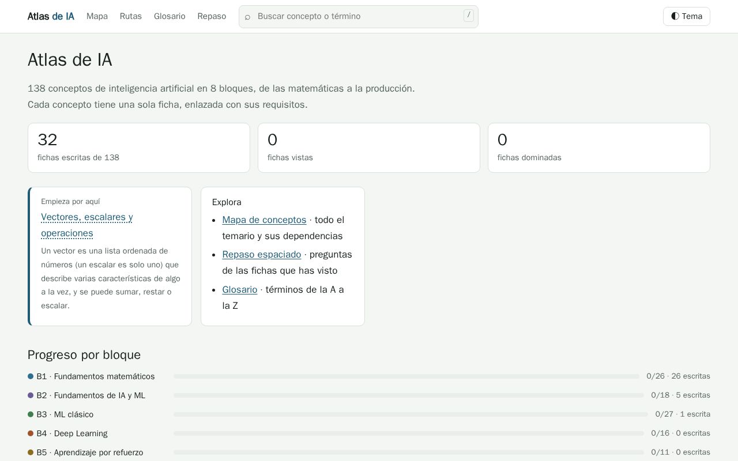Click the B1 Fundamentos matemáticos progress bar
738x461 pixels.
[406, 376]
